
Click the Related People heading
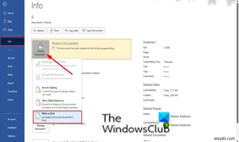point(152,109)
